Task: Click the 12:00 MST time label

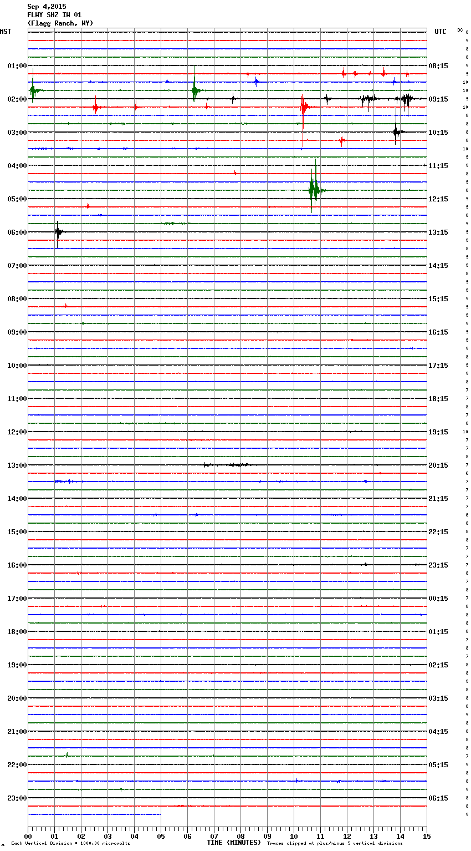Action: click(17, 432)
